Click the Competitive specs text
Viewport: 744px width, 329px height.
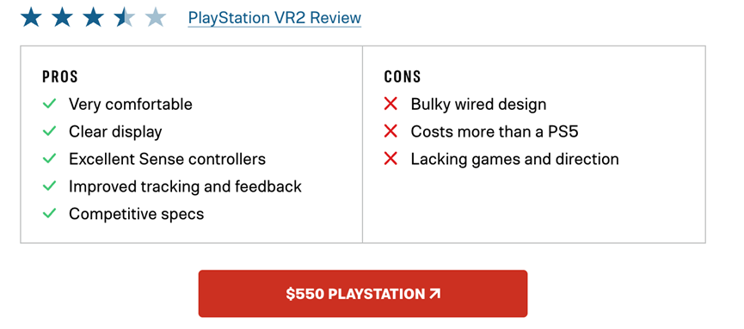(136, 214)
